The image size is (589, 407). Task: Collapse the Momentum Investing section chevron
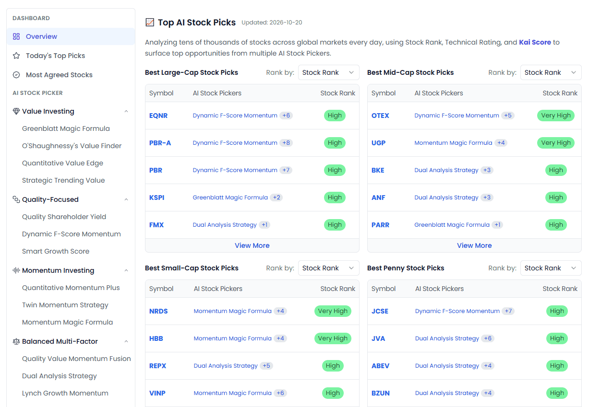coord(126,270)
